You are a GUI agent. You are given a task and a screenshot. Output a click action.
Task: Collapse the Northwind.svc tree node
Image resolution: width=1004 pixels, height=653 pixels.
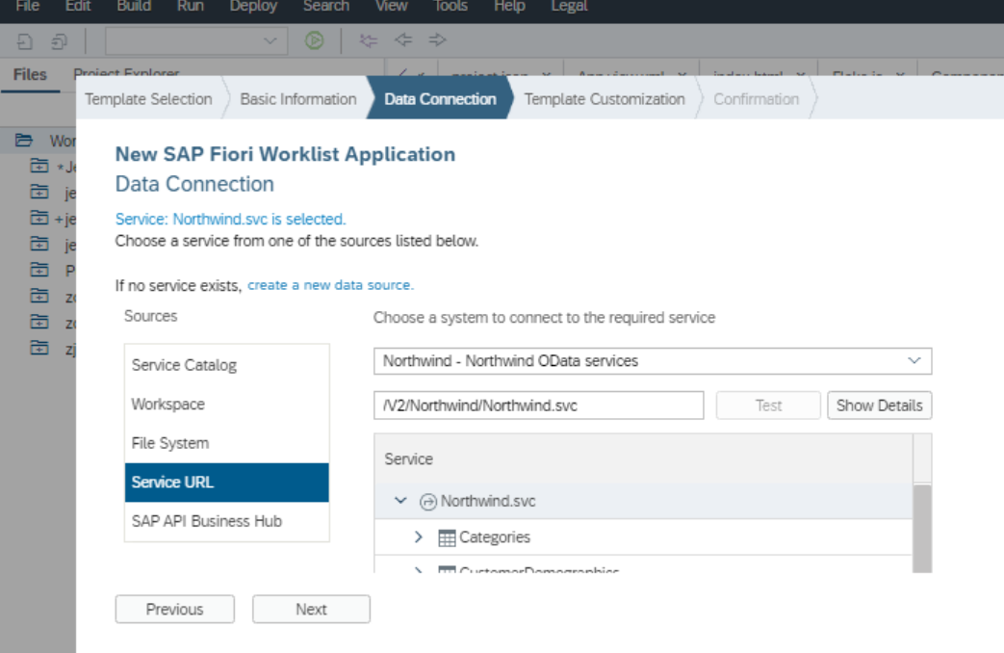[x=400, y=501]
